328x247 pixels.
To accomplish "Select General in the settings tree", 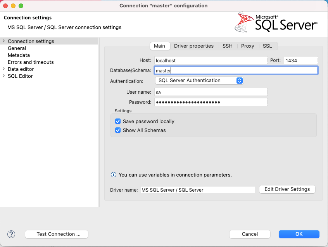I will (17, 48).
